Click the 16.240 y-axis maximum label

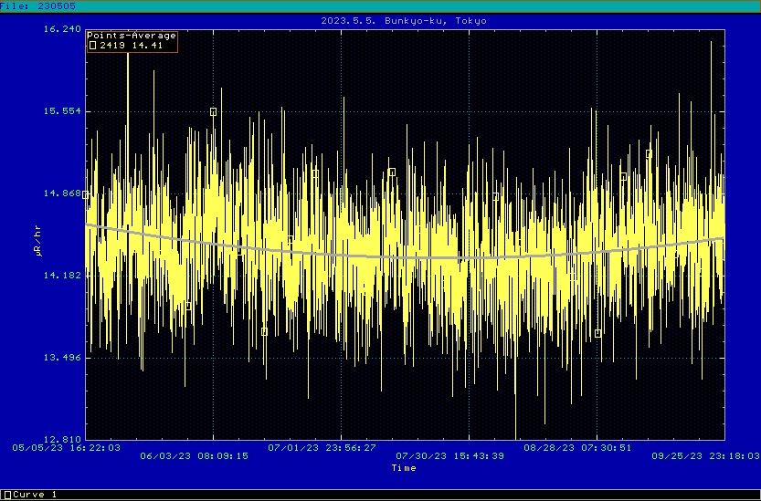point(62,29)
